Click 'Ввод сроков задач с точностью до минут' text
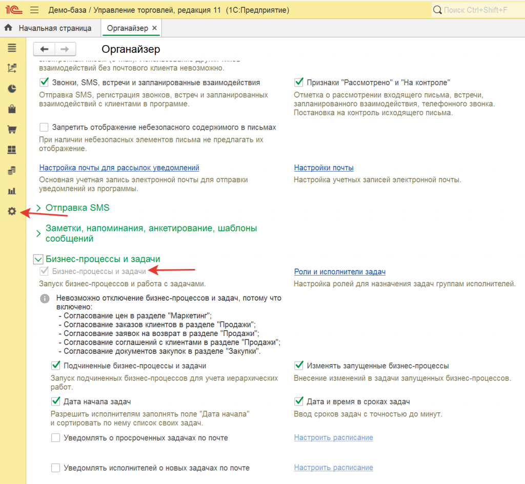The image size is (525, 484). click(x=368, y=414)
